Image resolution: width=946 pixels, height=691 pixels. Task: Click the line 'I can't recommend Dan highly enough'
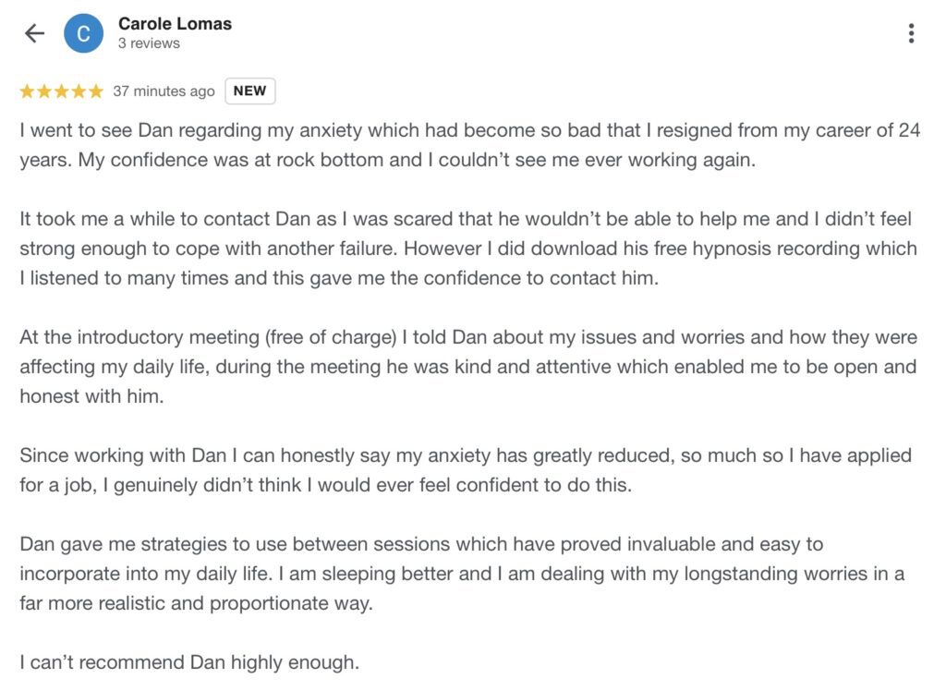[189, 662]
